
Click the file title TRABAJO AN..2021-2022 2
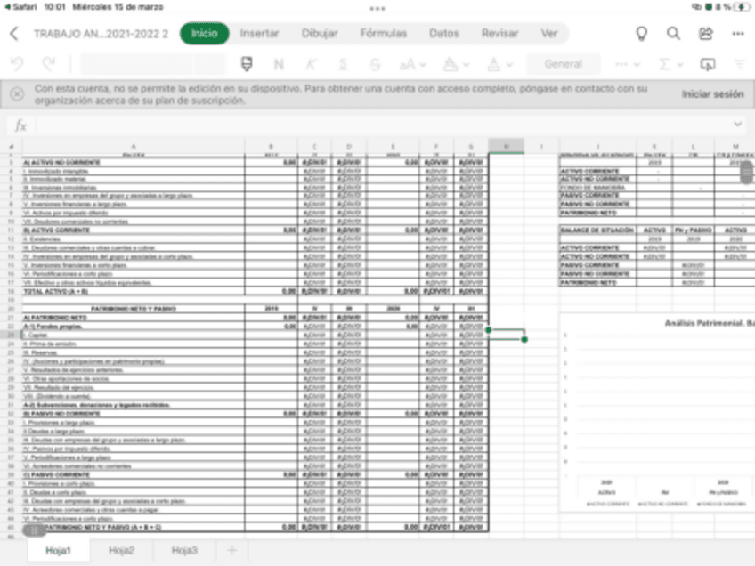(101, 34)
